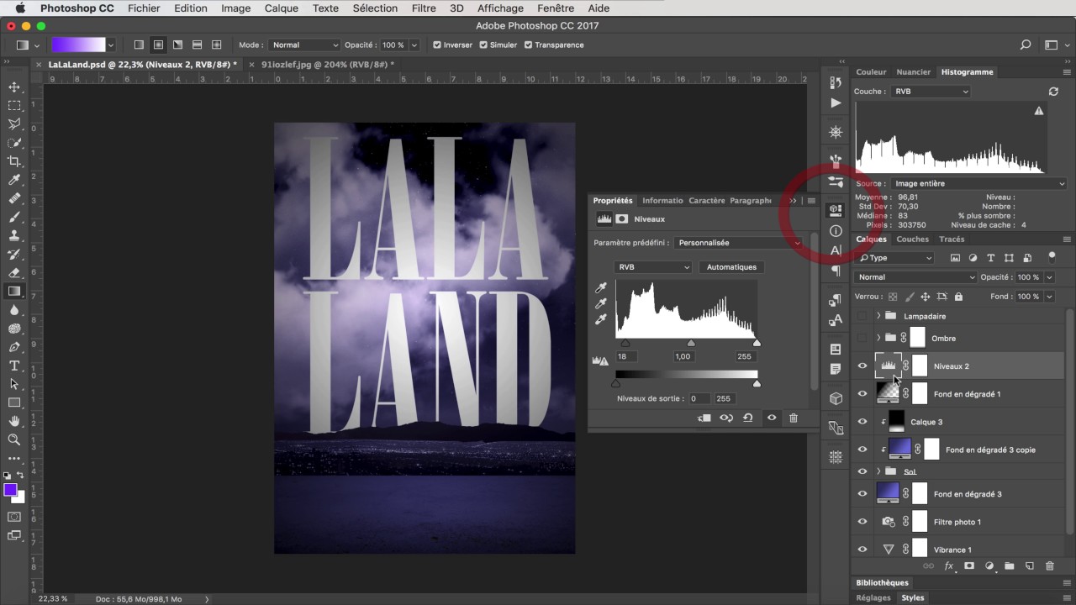This screenshot has width=1076, height=605.
Task: Open the Paramètre prédéfini dropdown
Action: pos(738,243)
